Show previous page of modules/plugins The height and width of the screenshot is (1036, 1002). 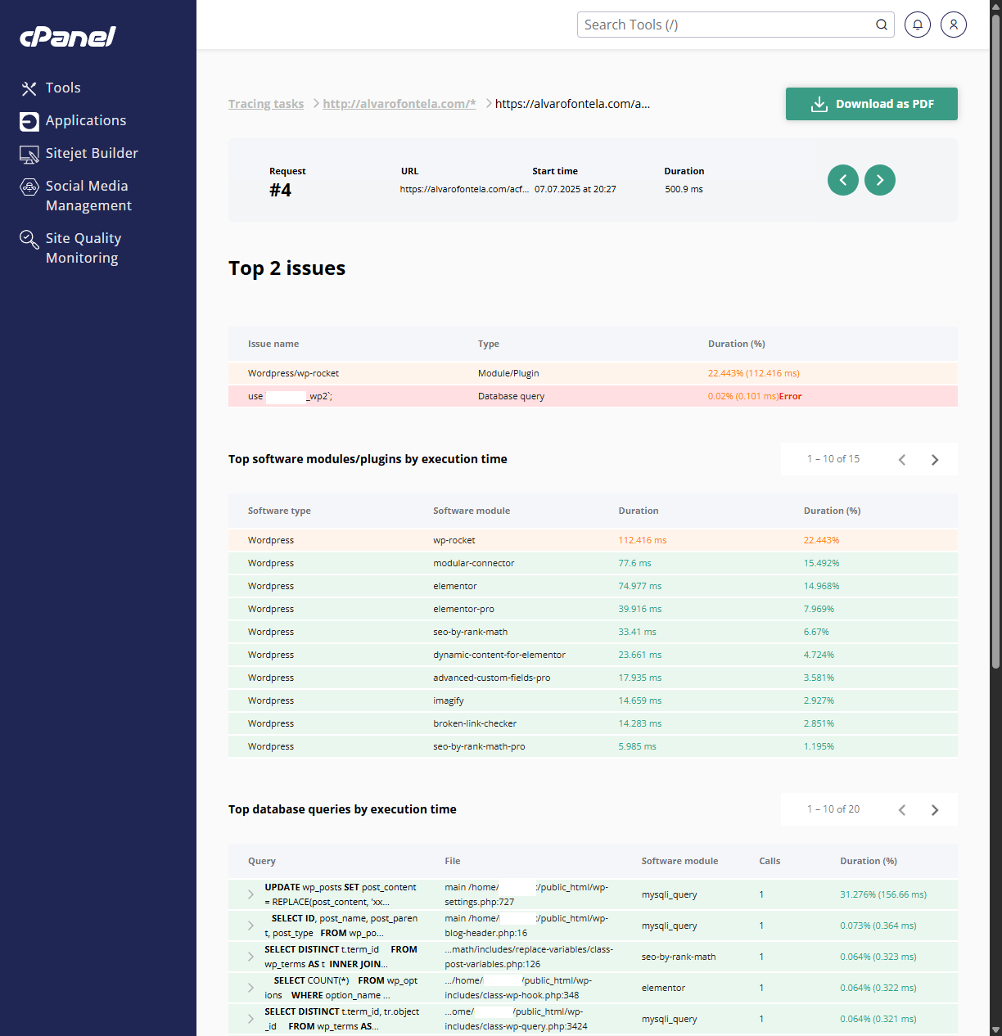pos(902,460)
